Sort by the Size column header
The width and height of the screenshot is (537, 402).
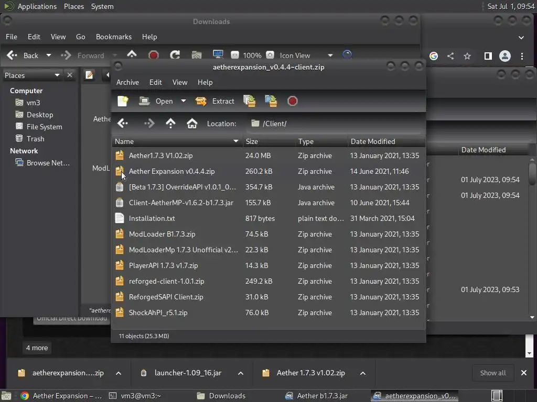[269, 141]
